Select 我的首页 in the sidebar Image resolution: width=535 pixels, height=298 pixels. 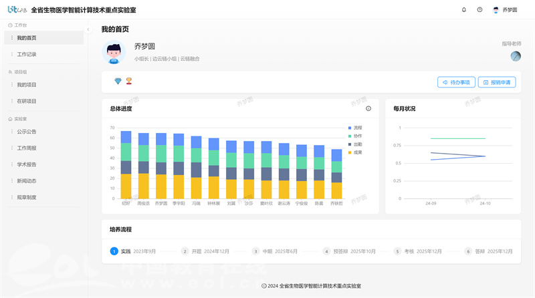point(43,38)
